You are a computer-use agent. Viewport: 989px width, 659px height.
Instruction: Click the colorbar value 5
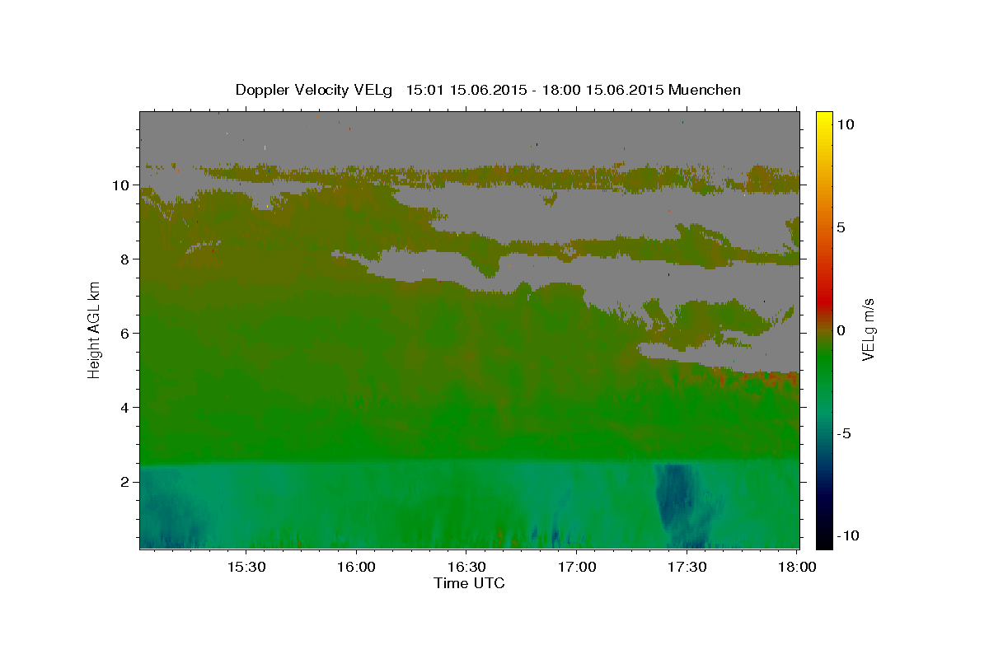[841, 227]
